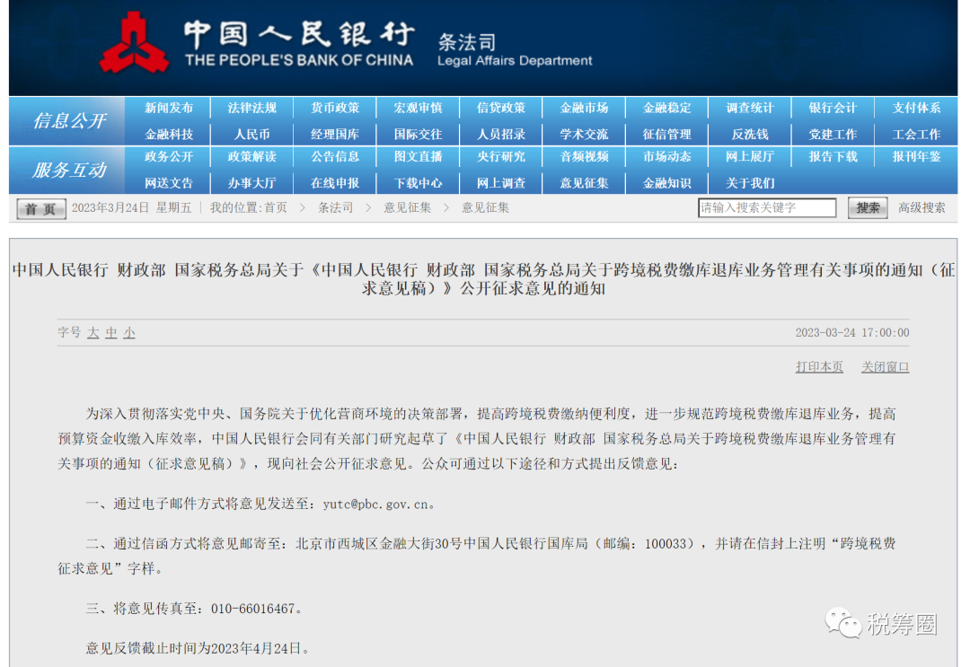Set font size to 大
970x667 pixels.
click(x=93, y=332)
